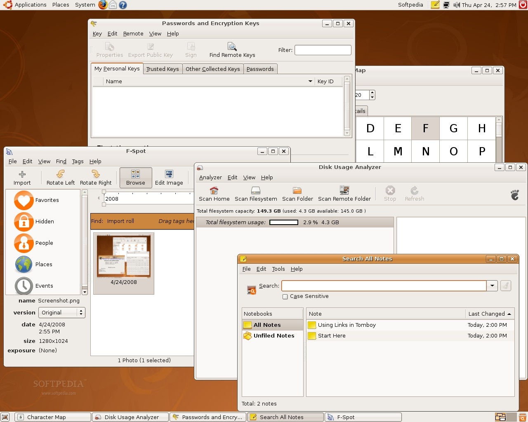Open the Tools menu in Search All Notes

tap(278, 269)
